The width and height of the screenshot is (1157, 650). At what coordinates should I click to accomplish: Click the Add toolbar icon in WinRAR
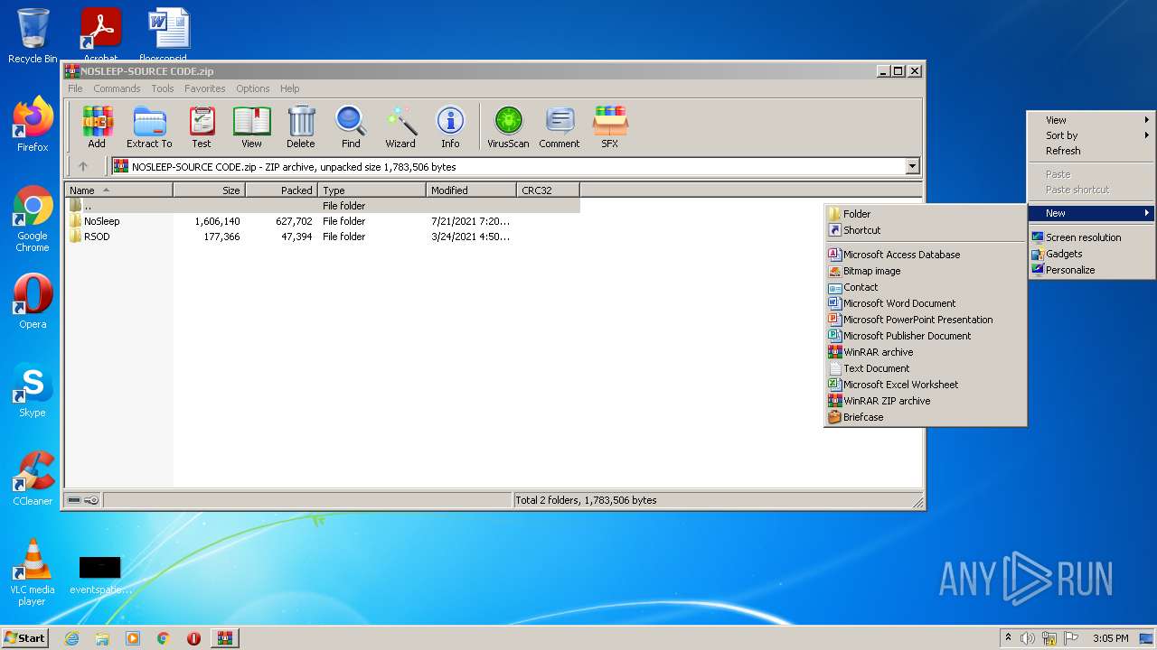pyautogui.click(x=97, y=126)
